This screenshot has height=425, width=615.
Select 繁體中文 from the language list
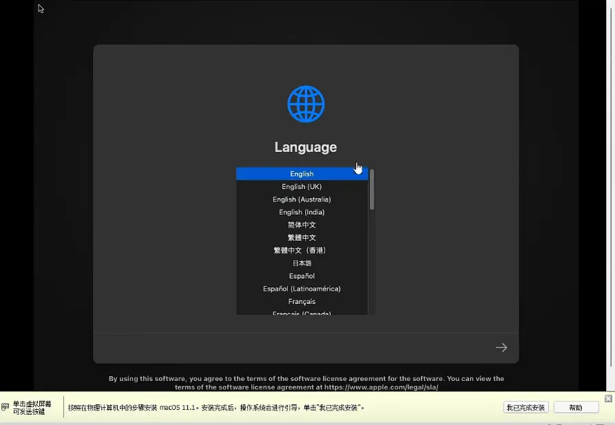pos(302,238)
